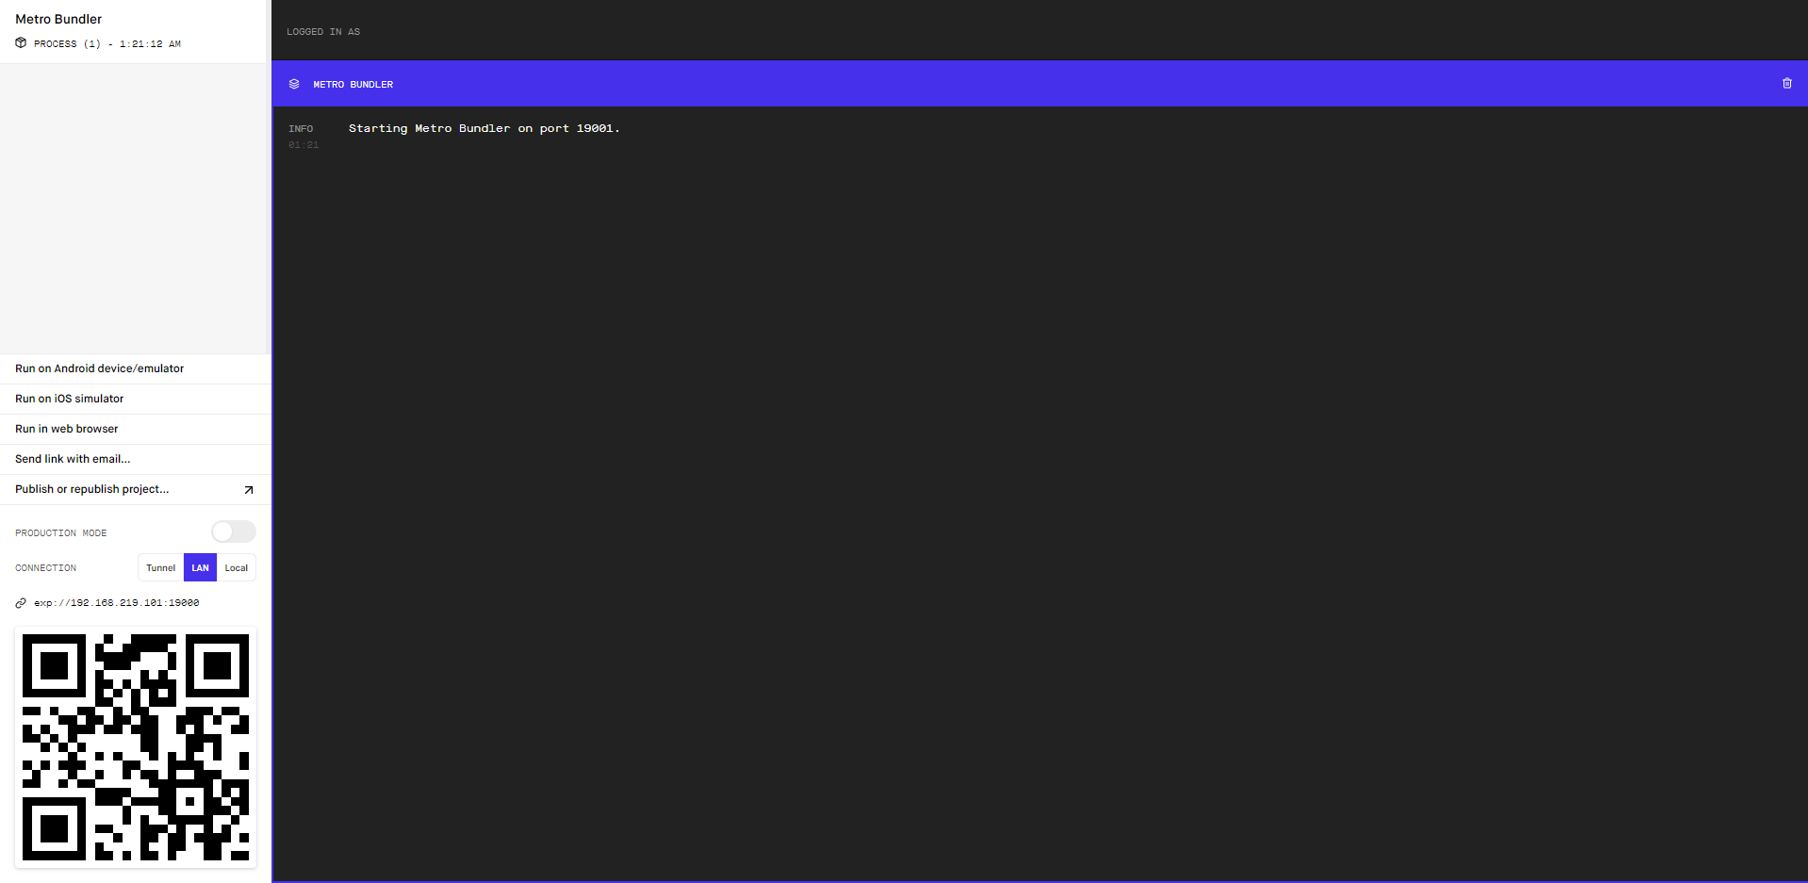Click the 'Starting Metro Bundler on port 19001.' log line

[x=485, y=128]
